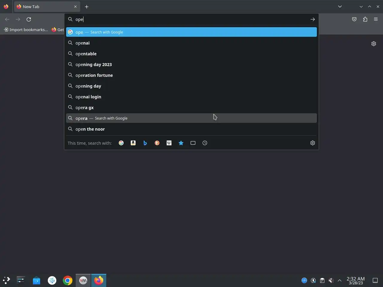Open Firefox View pinned icon
Screen dimensions: 383x287
tap(6, 7)
